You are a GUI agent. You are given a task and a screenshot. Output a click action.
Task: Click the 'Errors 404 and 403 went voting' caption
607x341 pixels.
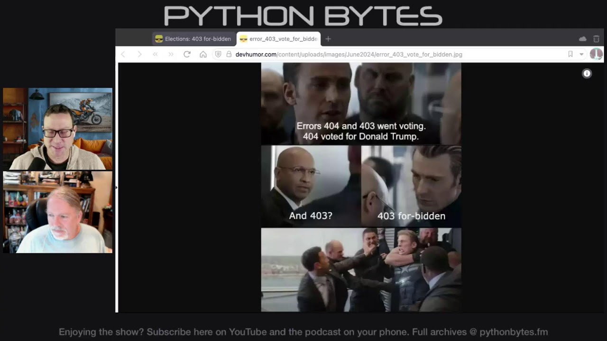(361, 131)
